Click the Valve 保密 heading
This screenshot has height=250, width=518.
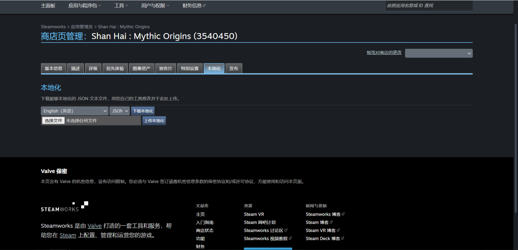[x=54, y=171]
